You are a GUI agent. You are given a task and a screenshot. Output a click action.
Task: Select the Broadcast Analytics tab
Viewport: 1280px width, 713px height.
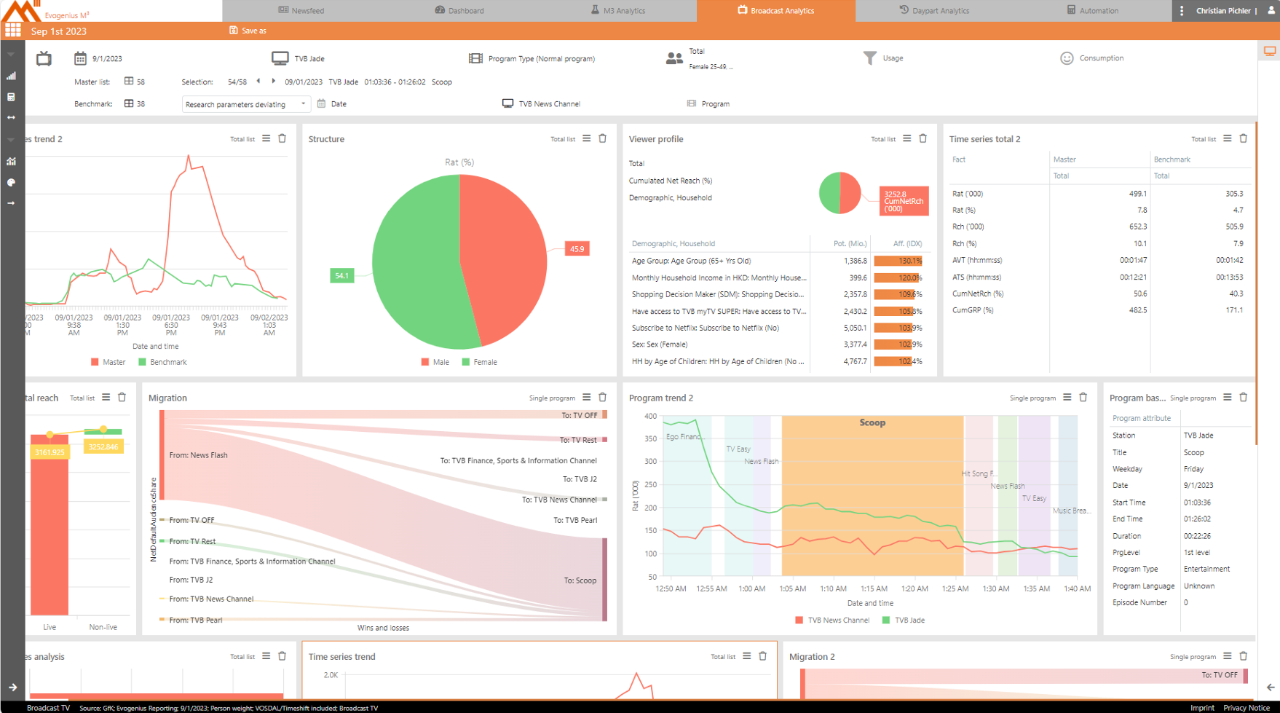tap(776, 10)
